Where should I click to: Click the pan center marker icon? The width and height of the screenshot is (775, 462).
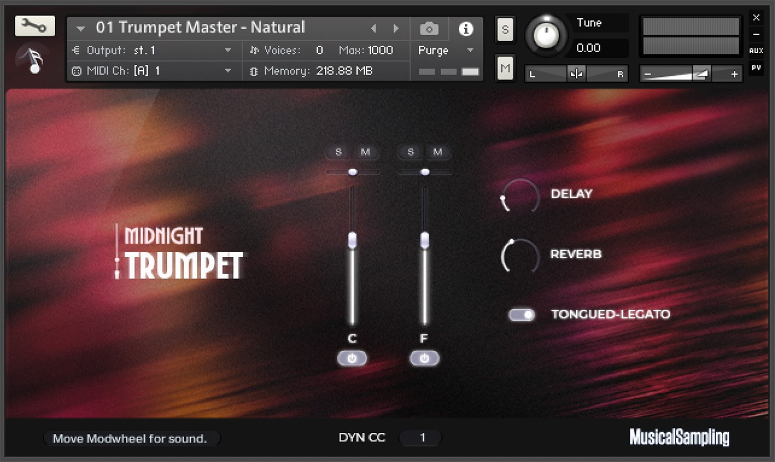point(576,74)
